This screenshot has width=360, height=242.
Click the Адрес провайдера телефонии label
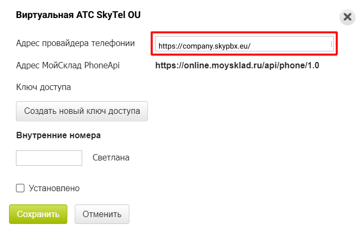coord(75,43)
